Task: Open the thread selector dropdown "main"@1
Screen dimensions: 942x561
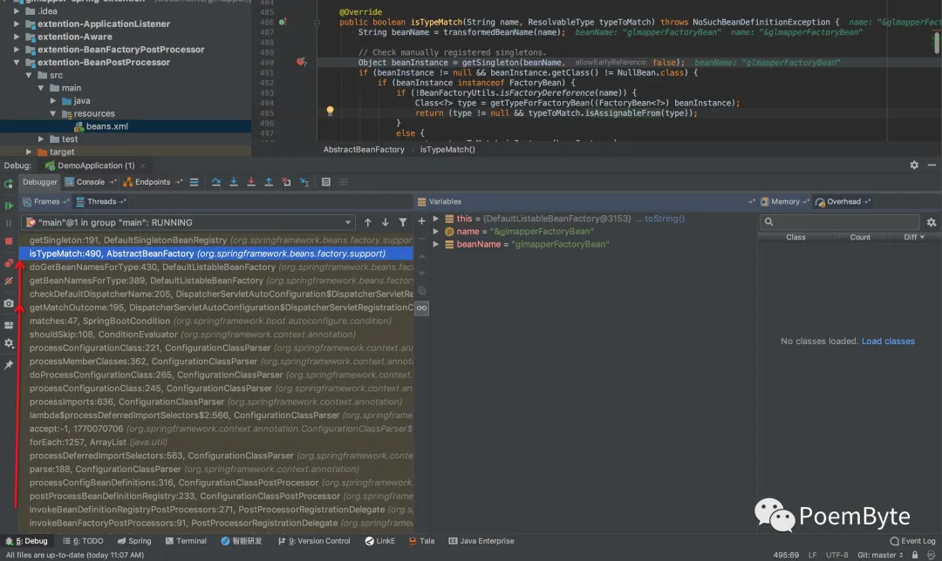Action: [188, 223]
